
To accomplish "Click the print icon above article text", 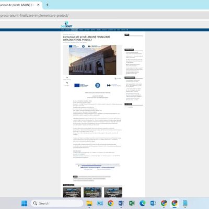I will click(x=115, y=78).
